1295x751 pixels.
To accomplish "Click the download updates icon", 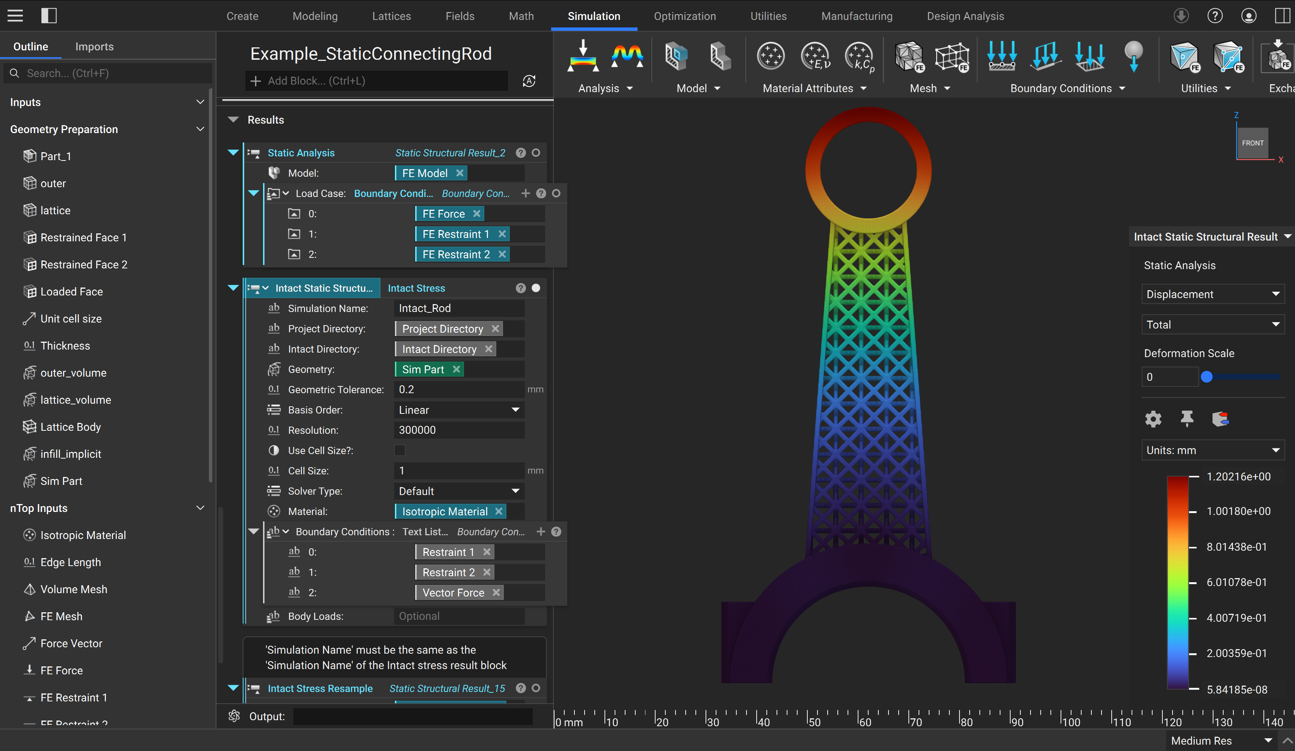I will [x=1181, y=15].
